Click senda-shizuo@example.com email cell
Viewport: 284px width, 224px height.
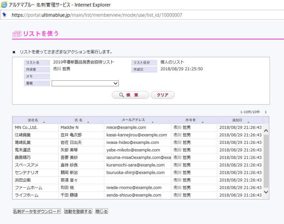click(x=138, y=195)
